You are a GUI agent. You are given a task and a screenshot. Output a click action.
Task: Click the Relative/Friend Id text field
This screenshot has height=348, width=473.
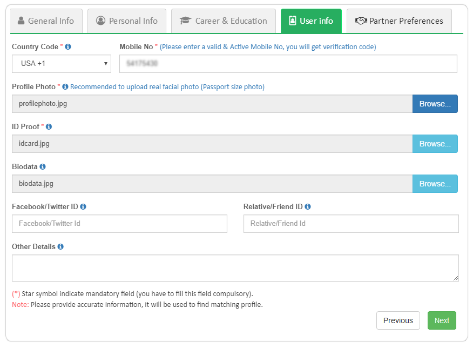coord(351,224)
